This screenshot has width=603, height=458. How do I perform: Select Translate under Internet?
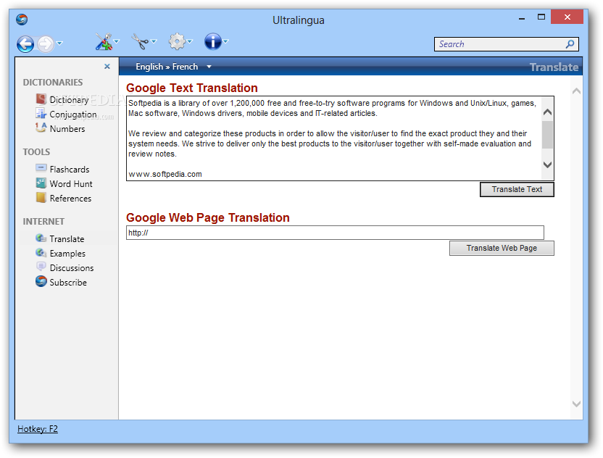[x=67, y=239]
